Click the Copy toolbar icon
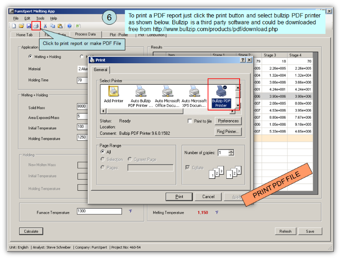Image resolution: width=341 pixels, height=259 pixels. tap(52, 26)
